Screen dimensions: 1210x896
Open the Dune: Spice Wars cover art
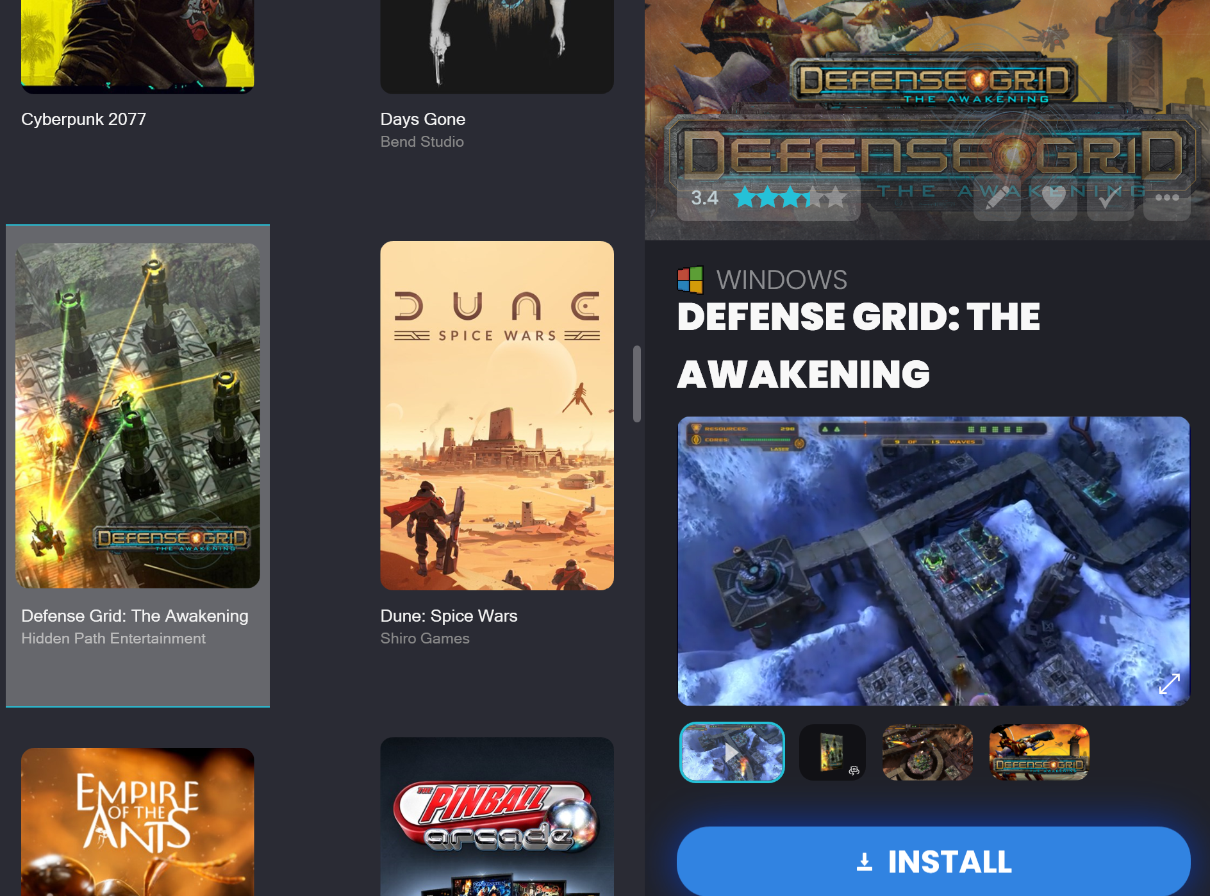click(x=497, y=415)
